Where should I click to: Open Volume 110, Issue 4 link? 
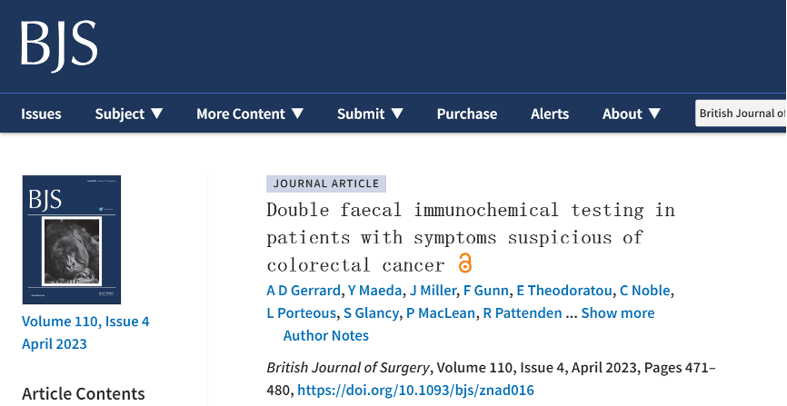(85, 322)
